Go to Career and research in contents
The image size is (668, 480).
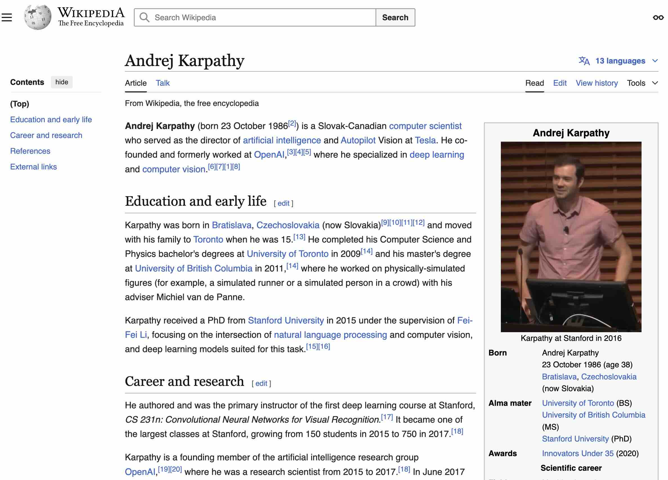click(x=46, y=135)
